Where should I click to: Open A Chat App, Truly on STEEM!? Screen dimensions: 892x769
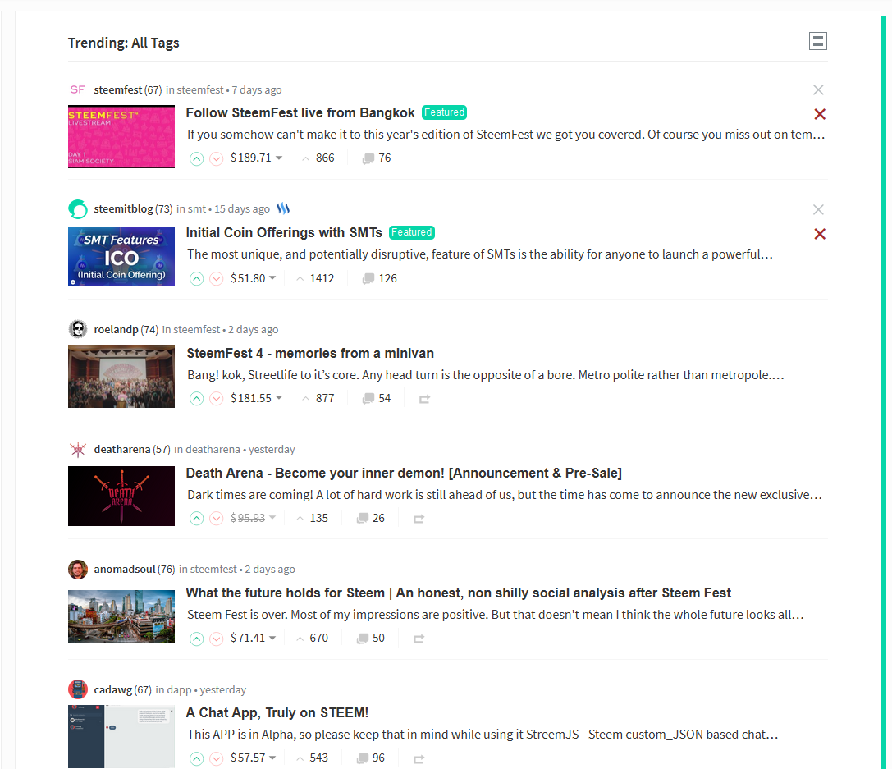point(277,713)
